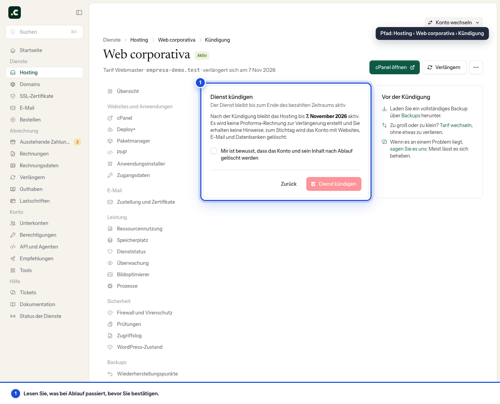Click the Status der Dienste broadcast icon
The height and width of the screenshot is (404, 500).
(13, 316)
